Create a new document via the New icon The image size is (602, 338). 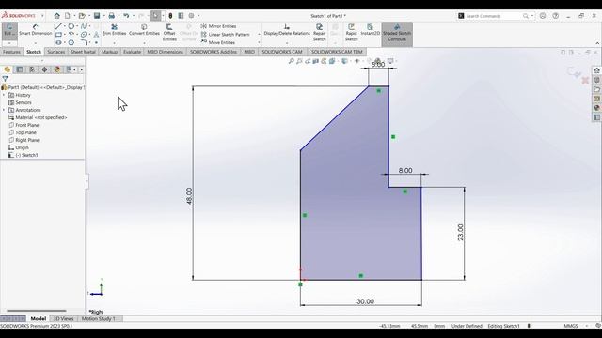coord(68,16)
